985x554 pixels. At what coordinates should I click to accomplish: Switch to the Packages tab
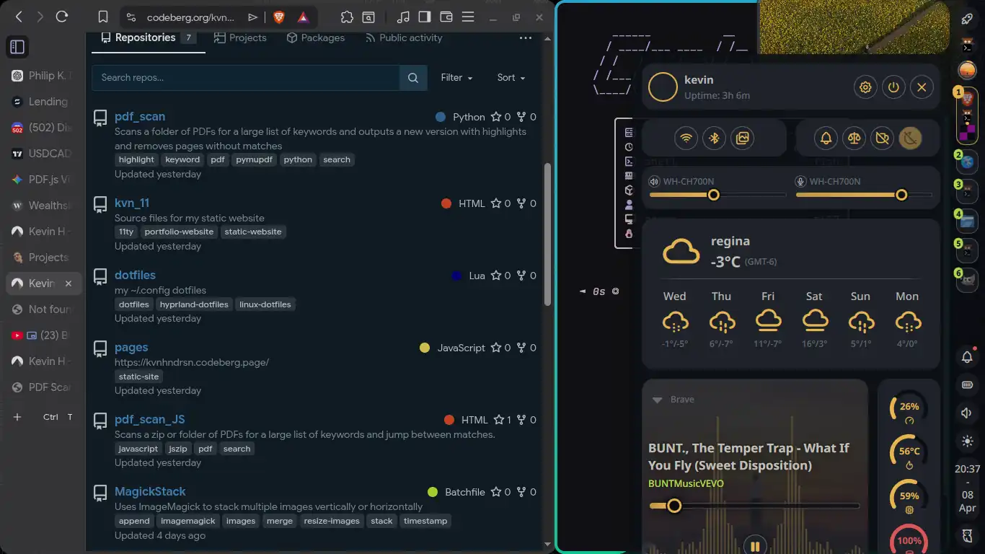[315, 38]
